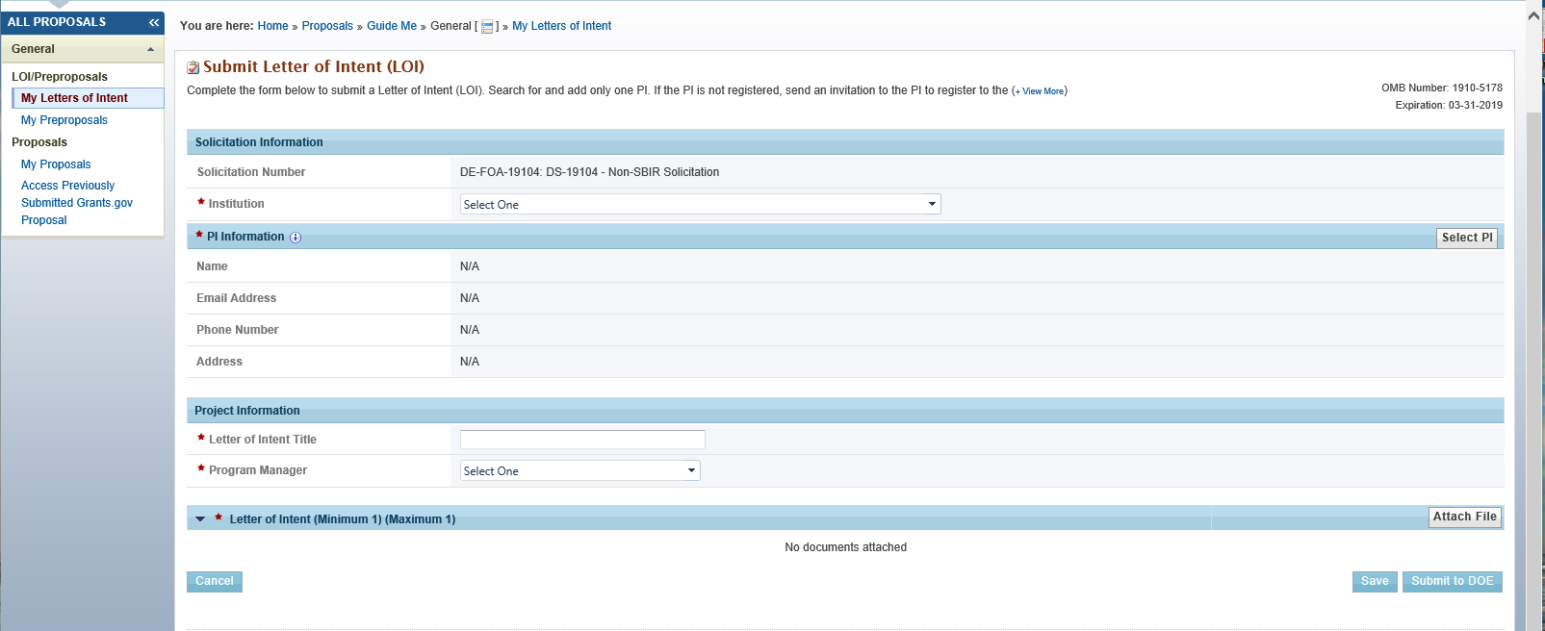Expand the View More instructions link
This screenshot has height=631, width=1545.
pos(1043,91)
